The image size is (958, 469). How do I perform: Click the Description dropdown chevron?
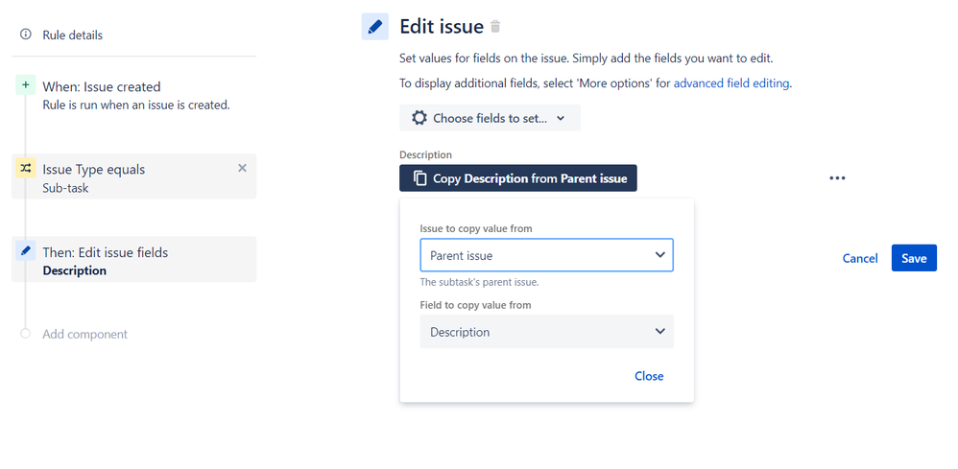(659, 331)
